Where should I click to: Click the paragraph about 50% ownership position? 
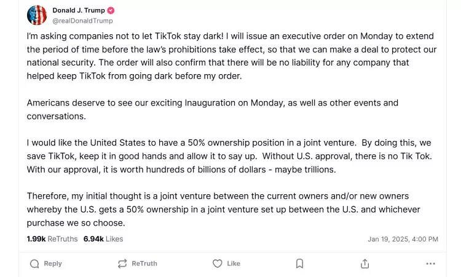click(229, 156)
